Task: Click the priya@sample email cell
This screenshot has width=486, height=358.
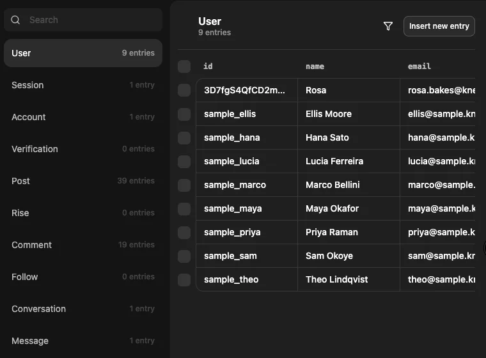Action: (437, 232)
